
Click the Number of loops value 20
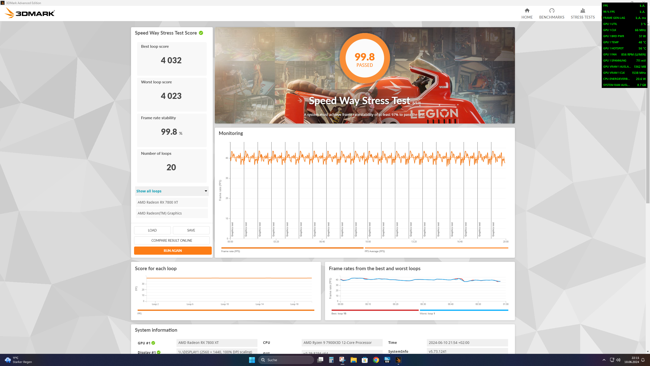click(x=171, y=167)
